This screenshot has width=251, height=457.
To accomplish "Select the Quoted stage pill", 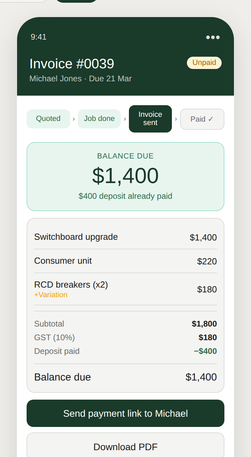I will [48, 119].
